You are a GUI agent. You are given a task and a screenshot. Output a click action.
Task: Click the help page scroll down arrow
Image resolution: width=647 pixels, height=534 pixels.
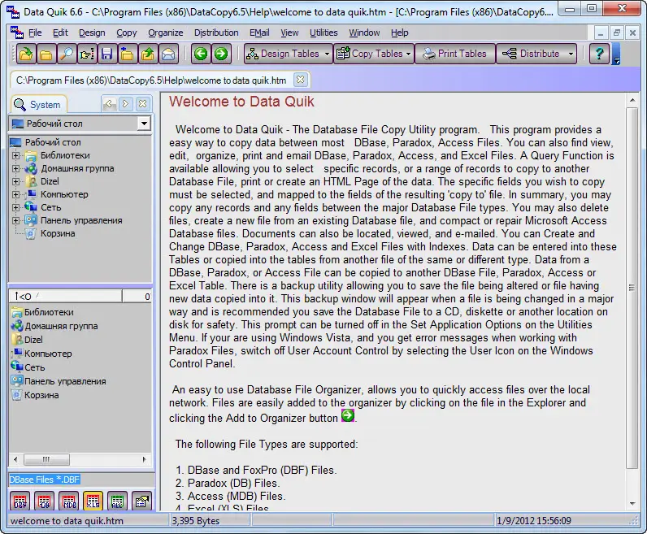coord(632,504)
